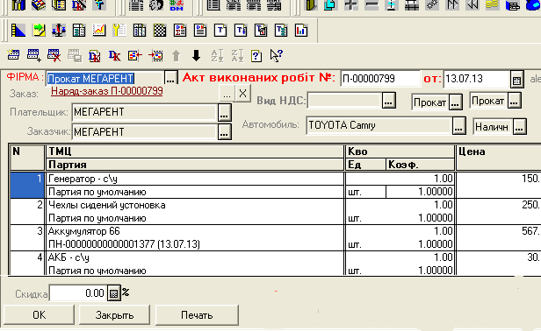Open ellipsis button next to first Прокат field
The height and width of the screenshot is (331, 541).
tap(456, 102)
